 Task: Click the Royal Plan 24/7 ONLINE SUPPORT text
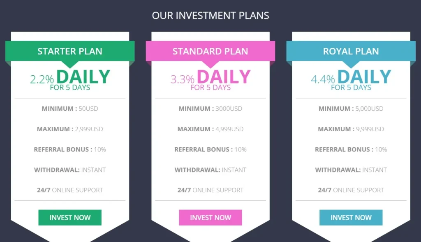point(351,190)
